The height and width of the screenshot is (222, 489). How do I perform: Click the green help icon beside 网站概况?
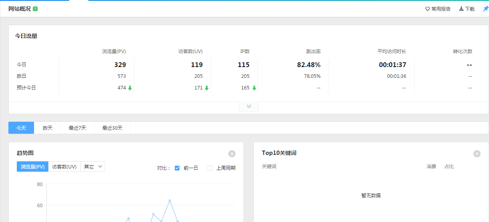[x=35, y=9]
